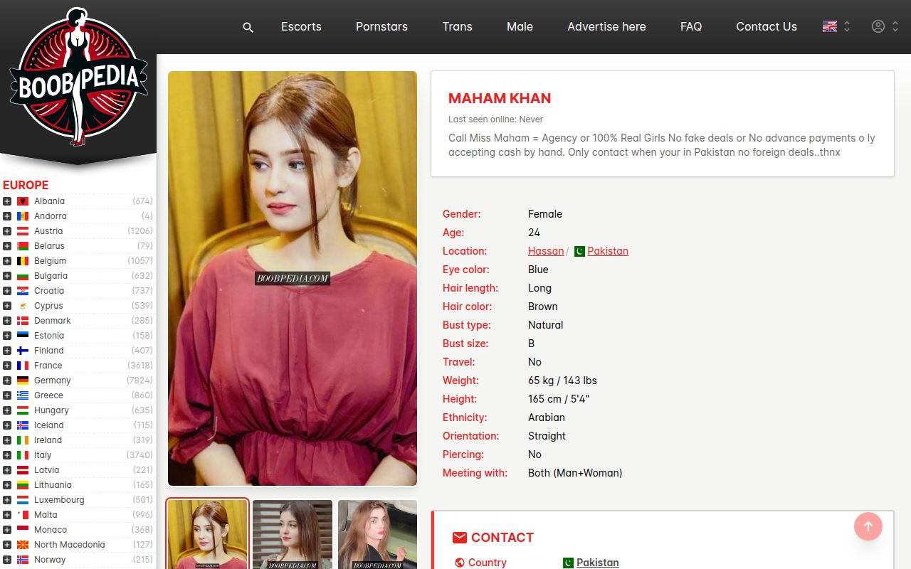Click the UK flag language icon
This screenshot has height=569, width=911.
click(829, 26)
